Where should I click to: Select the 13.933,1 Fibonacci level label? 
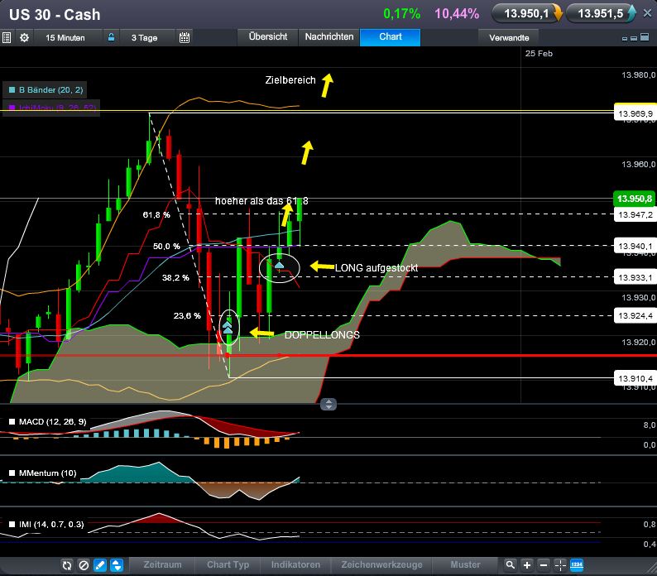[x=635, y=277]
